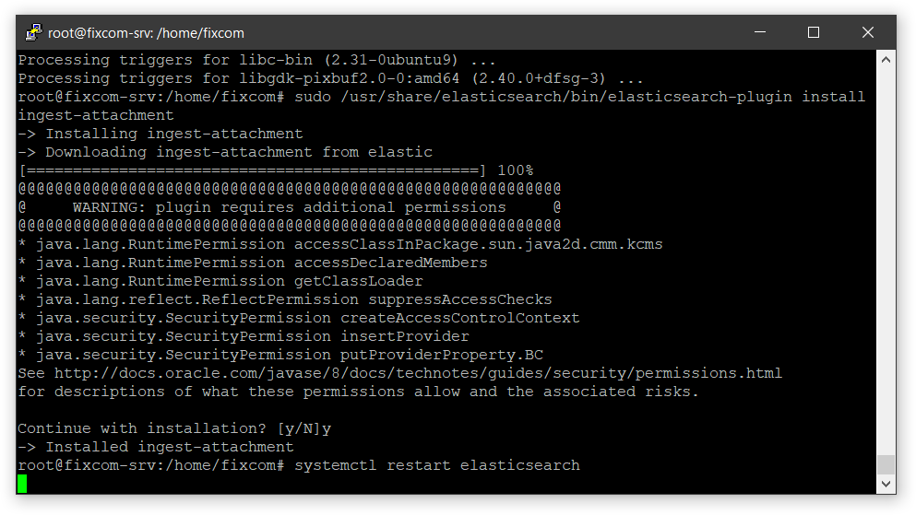Close the root@fixcom-srv terminal window
This screenshot has width=916, height=515.
pos(867,32)
